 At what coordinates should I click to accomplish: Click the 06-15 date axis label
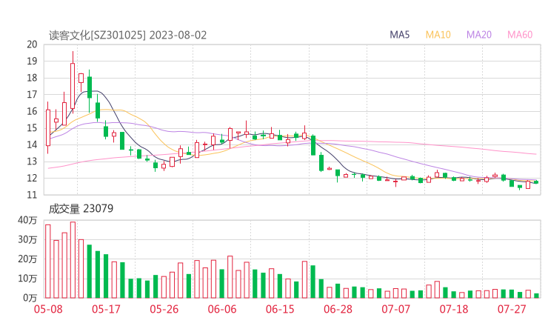(280, 309)
